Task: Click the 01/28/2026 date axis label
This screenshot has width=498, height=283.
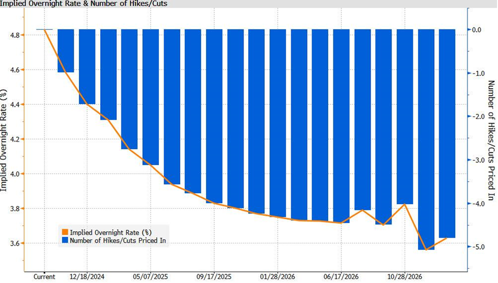Action: click(x=277, y=277)
